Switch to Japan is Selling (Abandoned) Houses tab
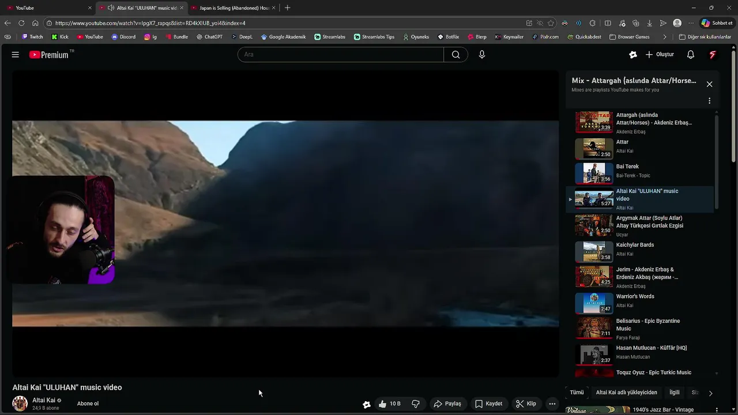The height and width of the screenshot is (415, 738). pyautogui.click(x=234, y=8)
